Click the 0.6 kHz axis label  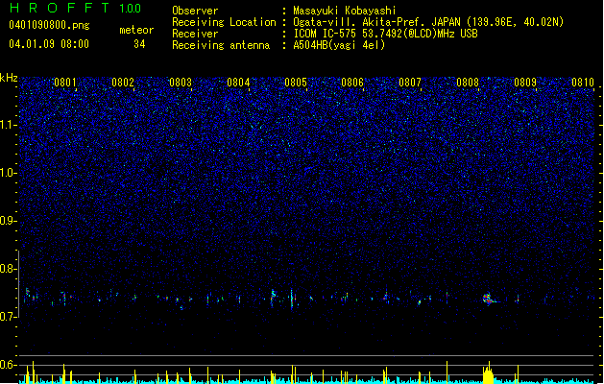point(9,365)
